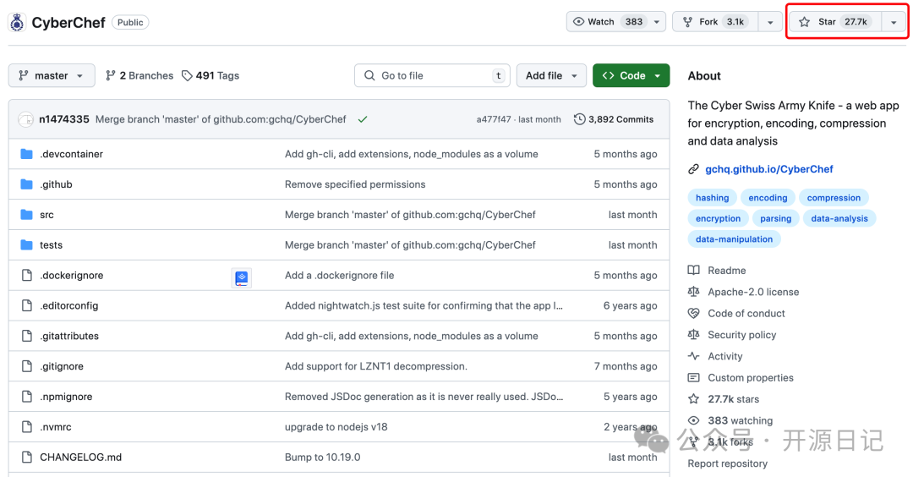Screen dimensions: 913x477
Task: Open the Activity link in About
Action: [725, 356]
